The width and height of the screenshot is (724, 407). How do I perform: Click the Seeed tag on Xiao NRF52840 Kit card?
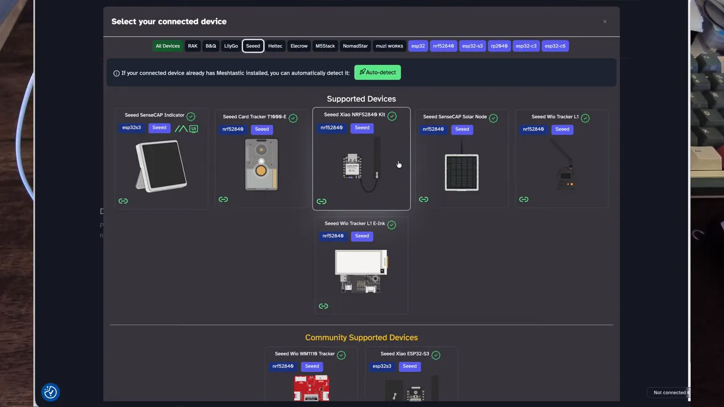tap(362, 128)
